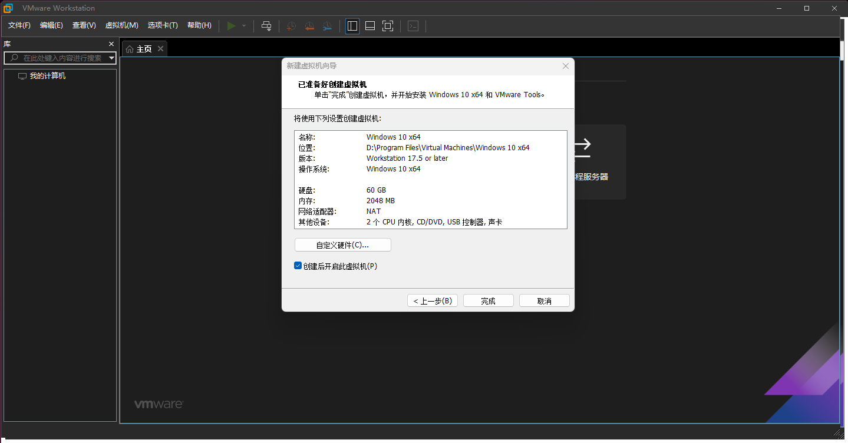This screenshot has height=443, width=848.
Task: Open the 文件(F) menu
Action: click(19, 25)
